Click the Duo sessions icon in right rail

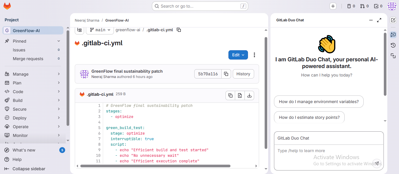click(x=393, y=56)
